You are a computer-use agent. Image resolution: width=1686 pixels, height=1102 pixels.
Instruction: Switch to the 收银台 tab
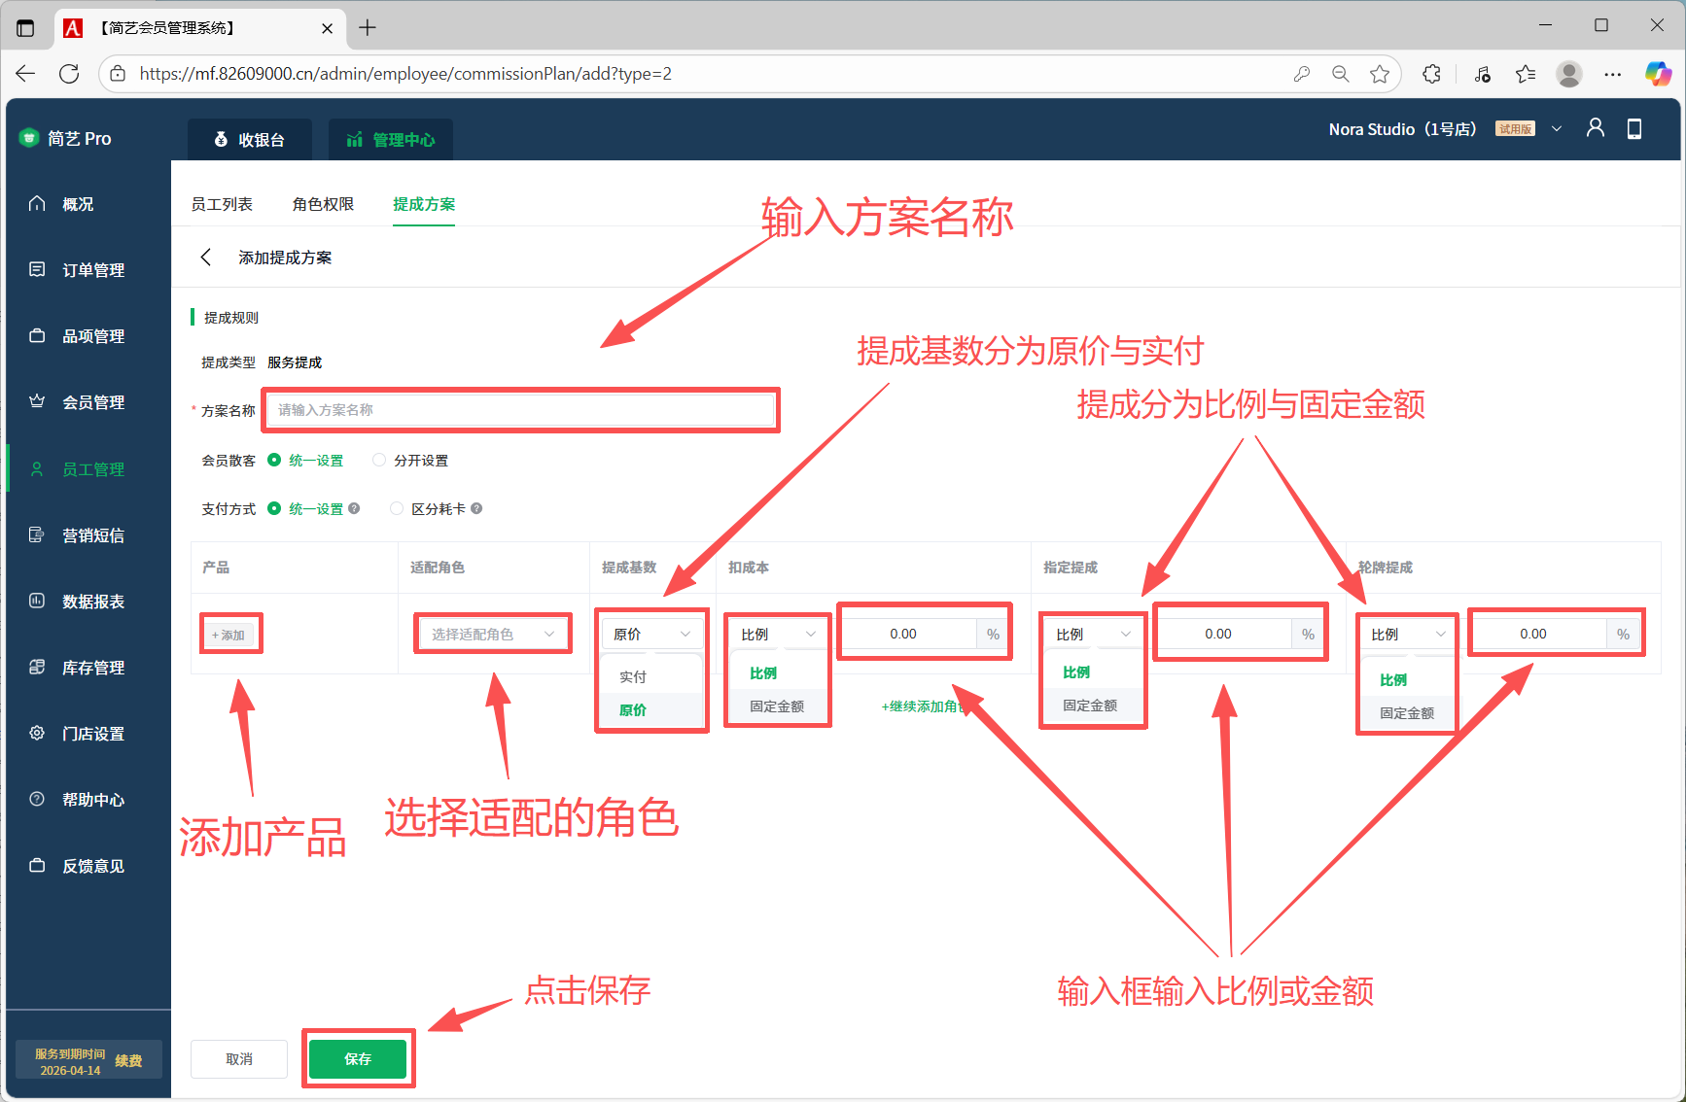tap(250, 140)
